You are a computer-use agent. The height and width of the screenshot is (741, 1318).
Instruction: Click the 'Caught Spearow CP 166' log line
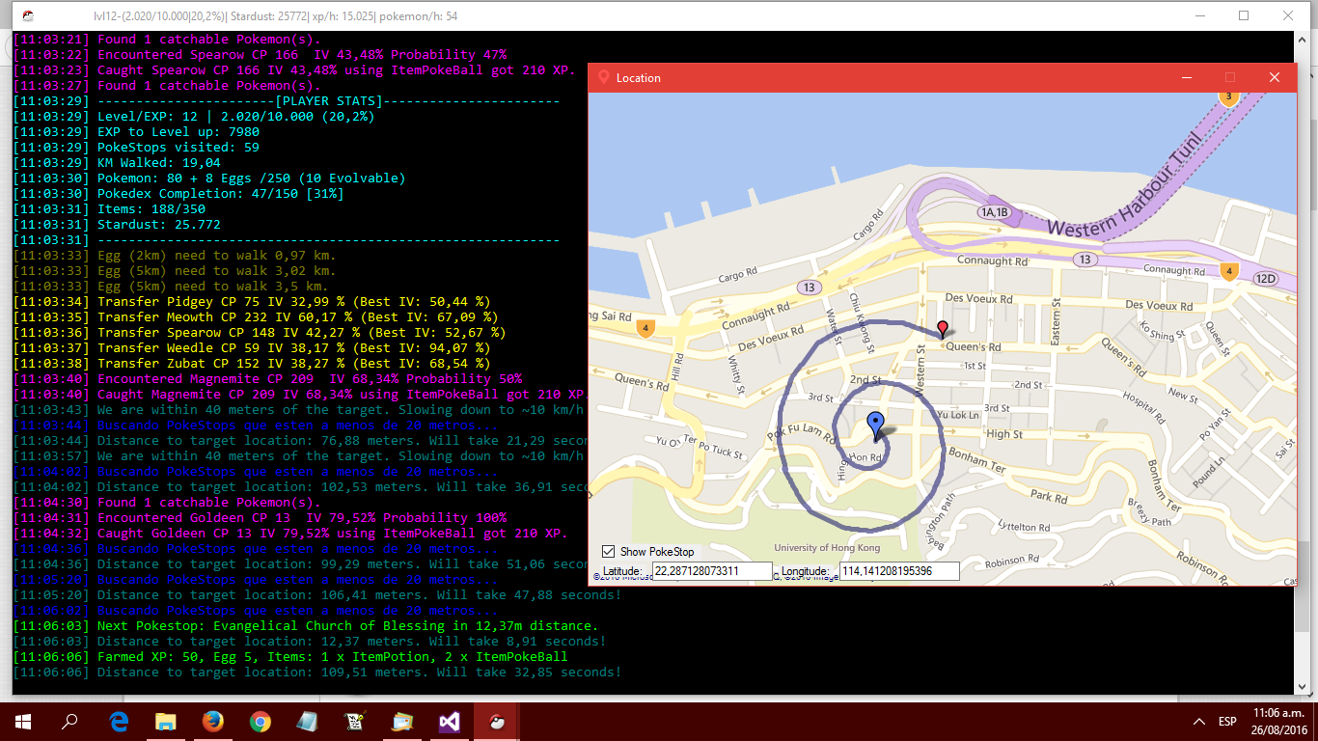point(294,70)
